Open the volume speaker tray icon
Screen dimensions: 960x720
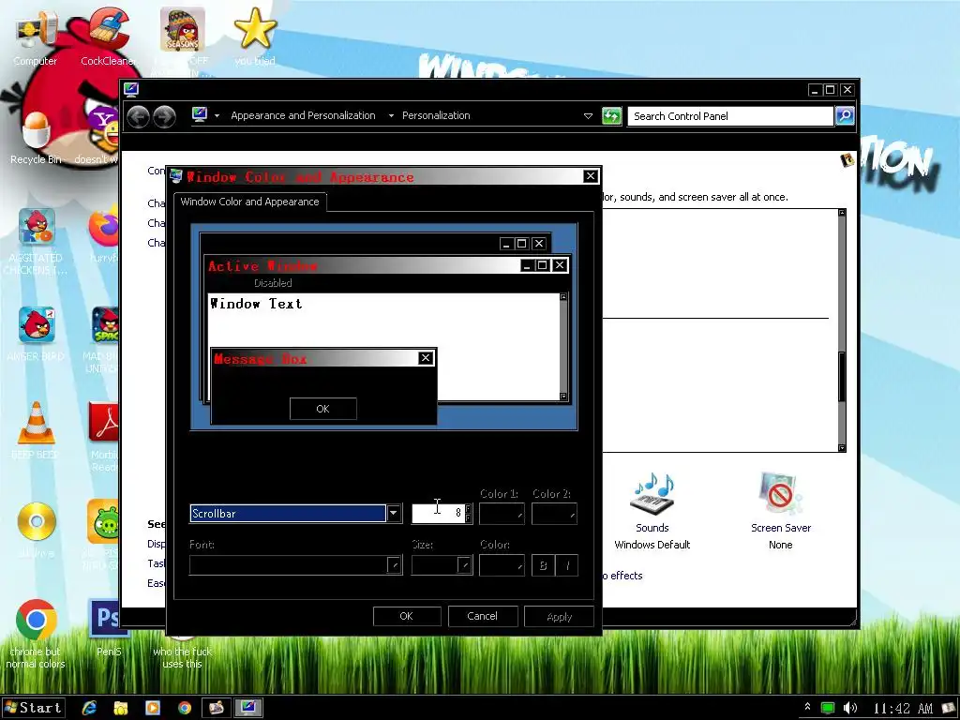pyautogui.click(x=849, y=708)
